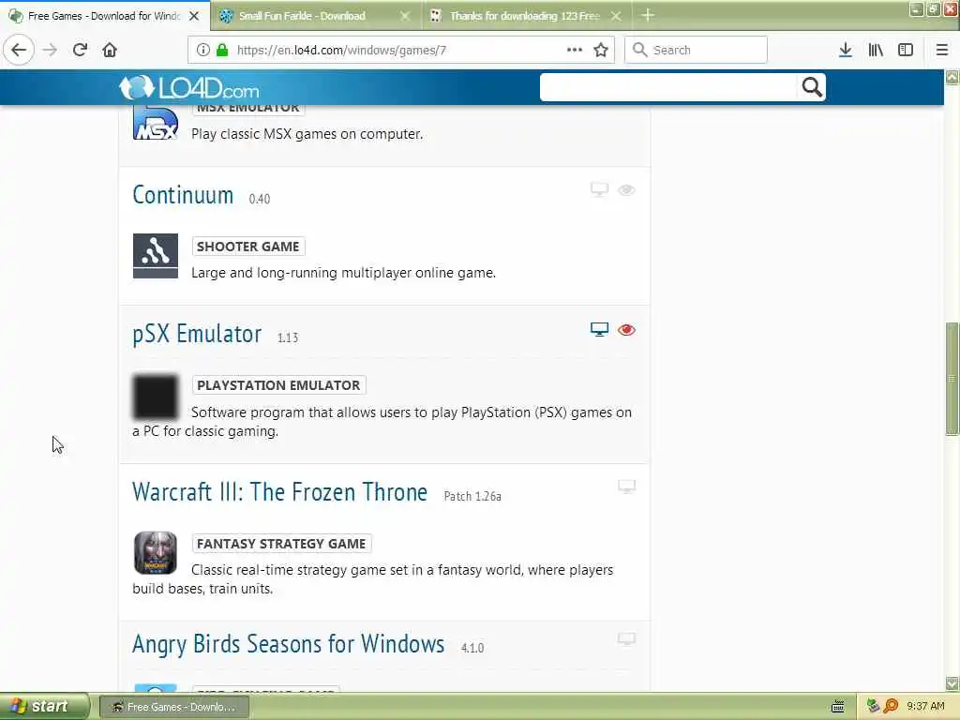The height and width of the screenshot is (720, 960).
Task: Reload the current page
Action: (81, 50)
